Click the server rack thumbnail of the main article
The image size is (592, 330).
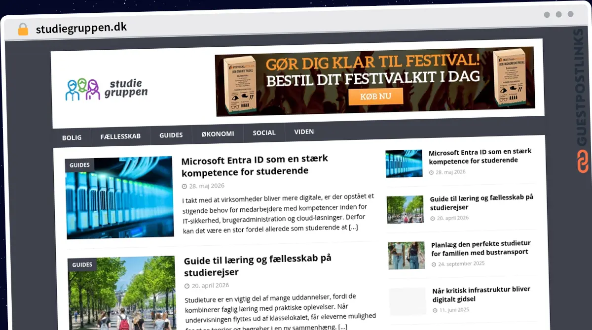click(x=119, y=198)
